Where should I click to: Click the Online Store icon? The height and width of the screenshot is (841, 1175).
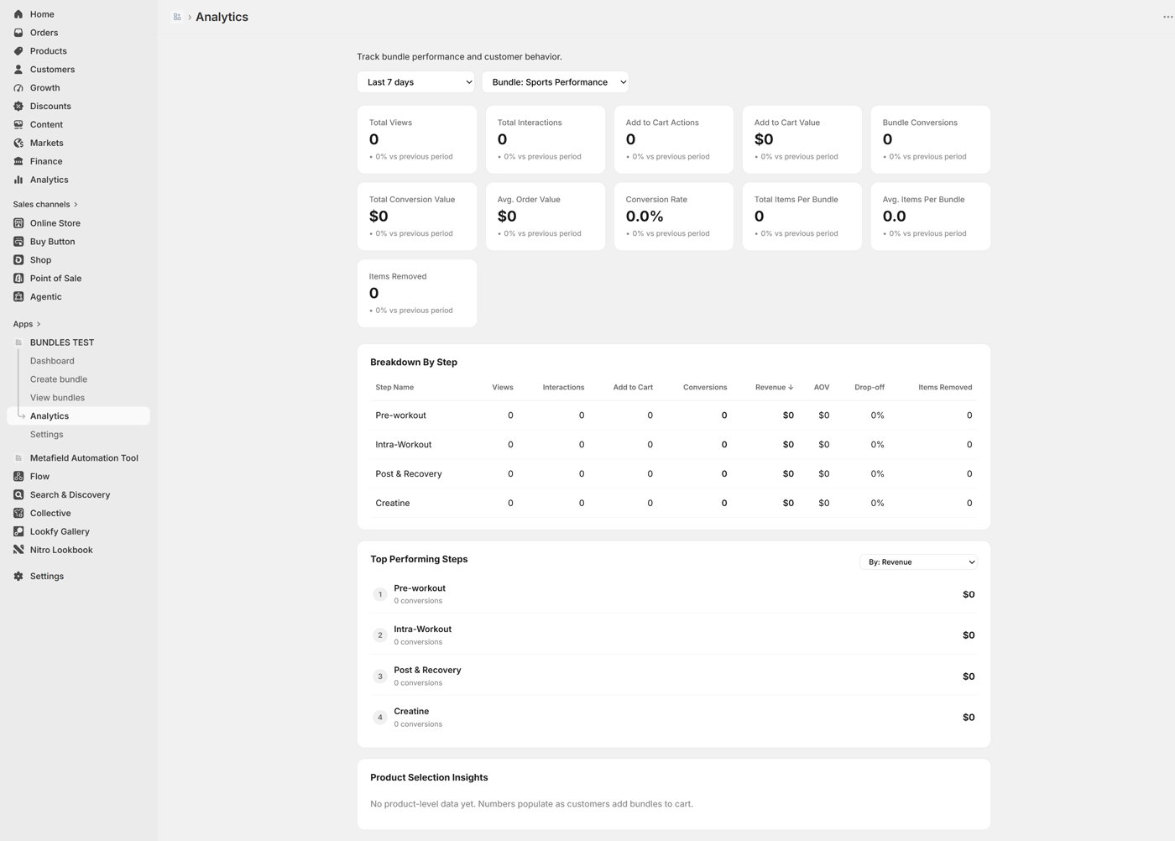tap(18, 223)
